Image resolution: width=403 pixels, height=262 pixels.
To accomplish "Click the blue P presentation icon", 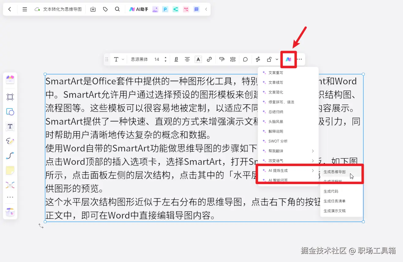I will [165, 9].
